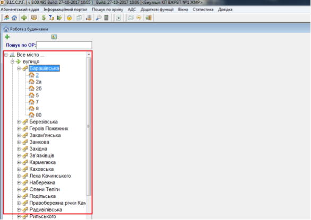Click the calculator icon in toolbar
Image resolution: width=311 pixels, height=220 pixels.
pos(107,18)
